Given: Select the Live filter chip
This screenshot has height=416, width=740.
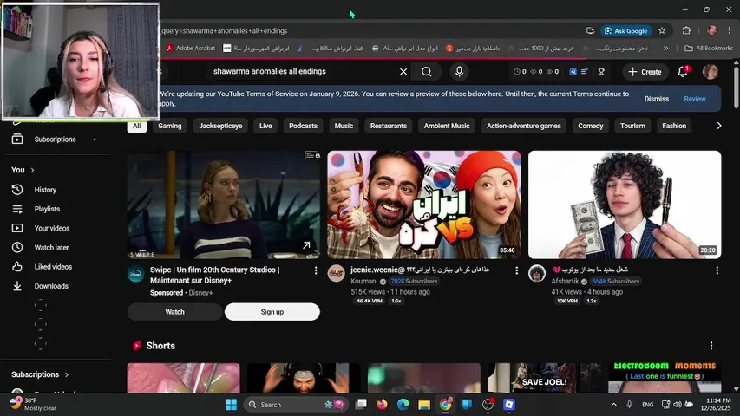Looking at the screenshot, I should (265, 126).
